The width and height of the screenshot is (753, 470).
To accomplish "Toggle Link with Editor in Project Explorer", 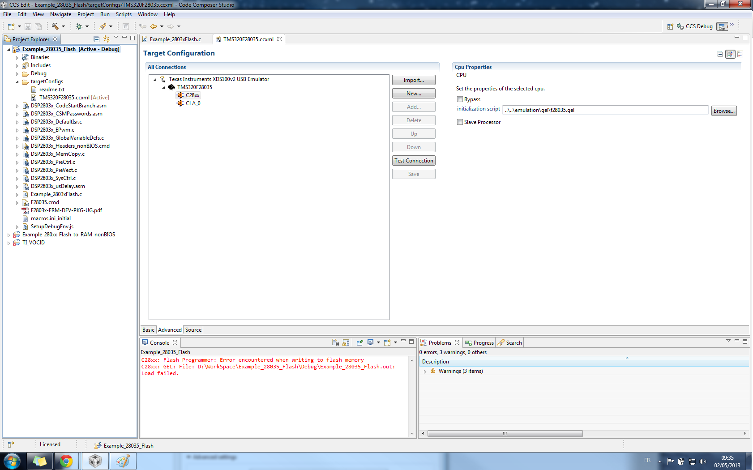I will (x=106, y=39).
